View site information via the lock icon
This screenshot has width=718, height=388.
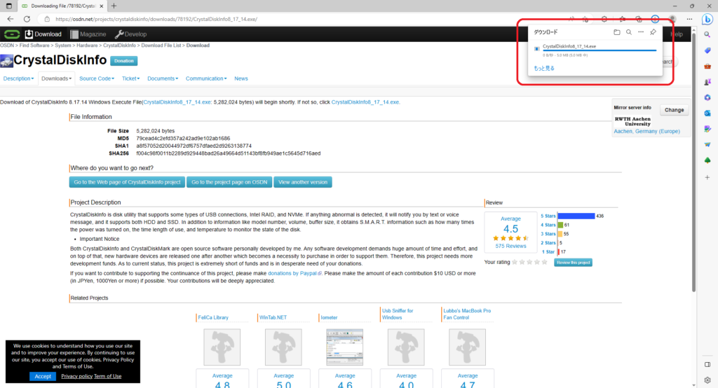click(47, 19)
